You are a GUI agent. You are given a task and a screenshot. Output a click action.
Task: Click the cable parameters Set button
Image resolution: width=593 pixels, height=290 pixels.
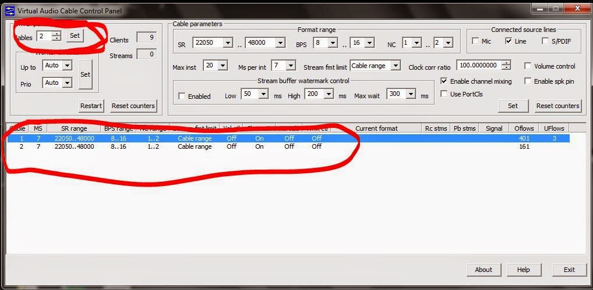point(513,106)
